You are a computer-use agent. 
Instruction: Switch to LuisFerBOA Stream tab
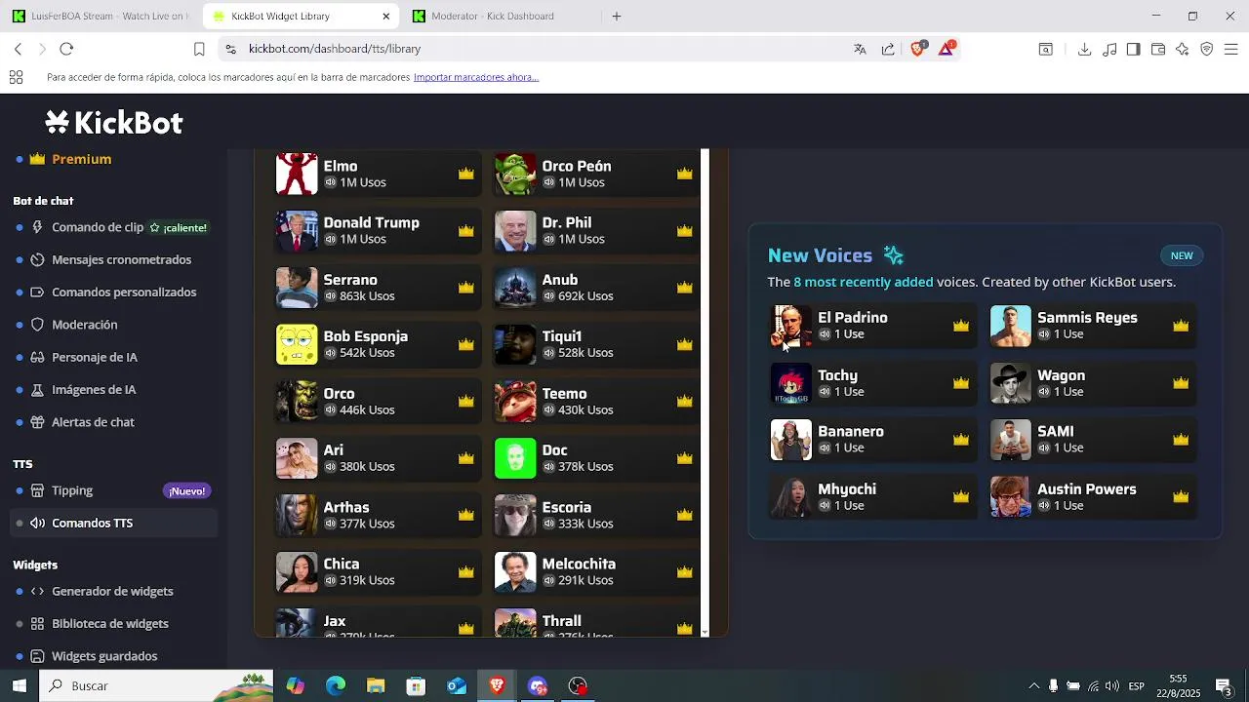[100, 16]
